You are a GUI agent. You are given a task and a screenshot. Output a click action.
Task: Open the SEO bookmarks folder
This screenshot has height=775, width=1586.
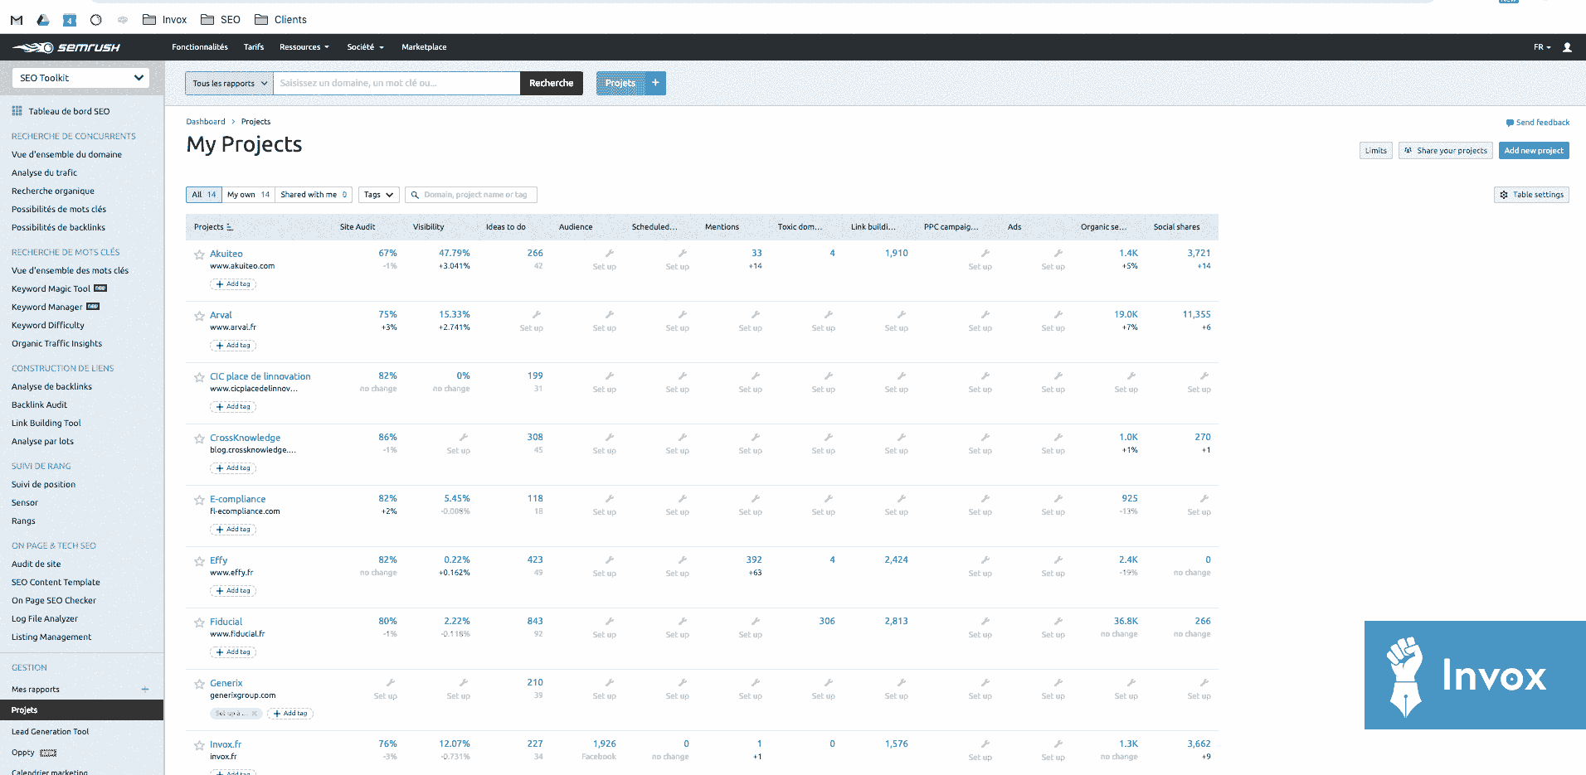tap(221, 20)
